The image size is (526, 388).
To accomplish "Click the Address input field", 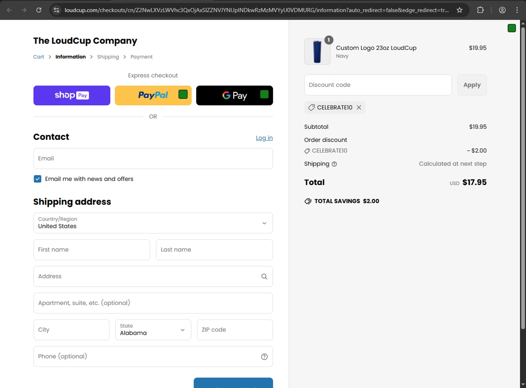I will pos(153,277).
